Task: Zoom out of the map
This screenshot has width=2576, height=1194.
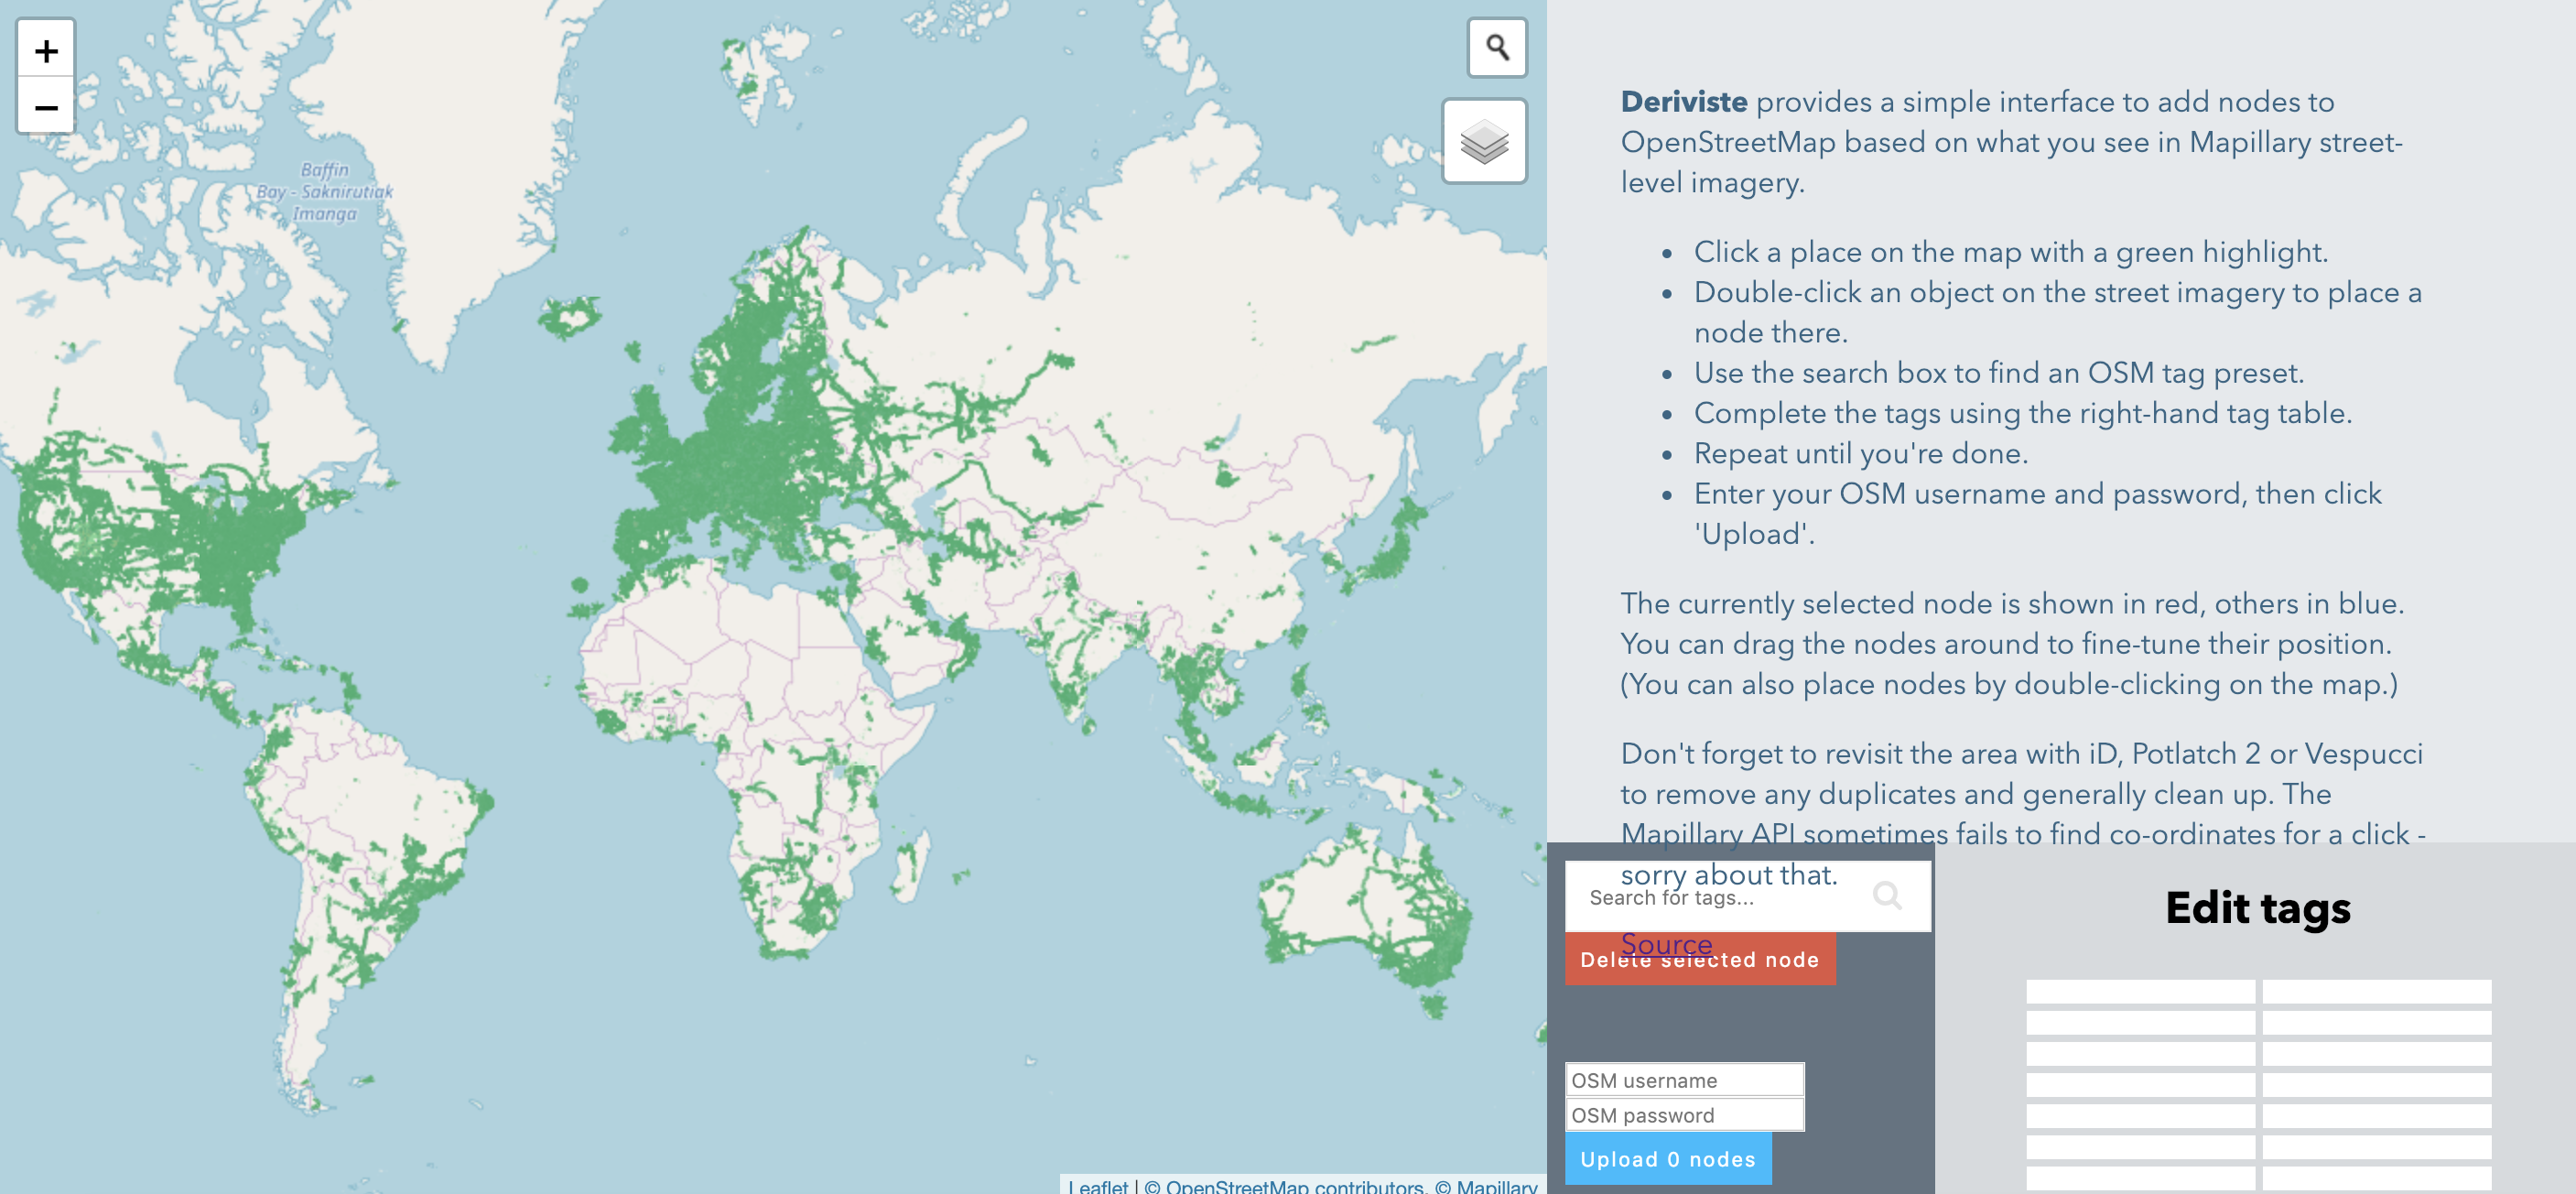Action: 45,106
